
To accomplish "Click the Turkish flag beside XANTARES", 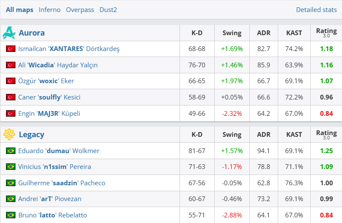I will pyautogui.click(x=11, y=49).
